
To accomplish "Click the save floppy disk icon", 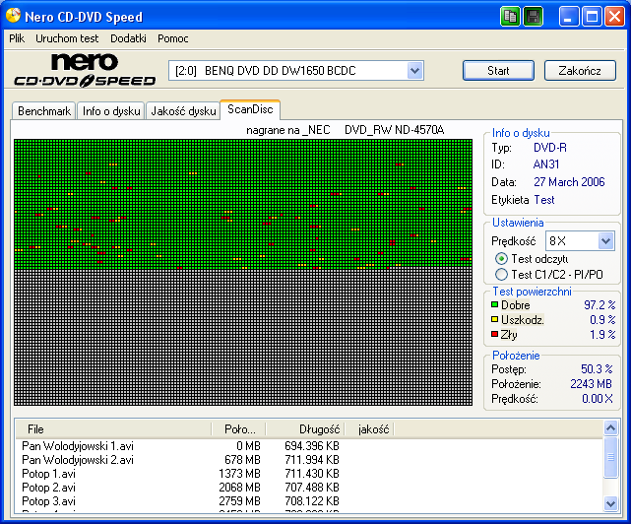I will [x=533, y=17].
